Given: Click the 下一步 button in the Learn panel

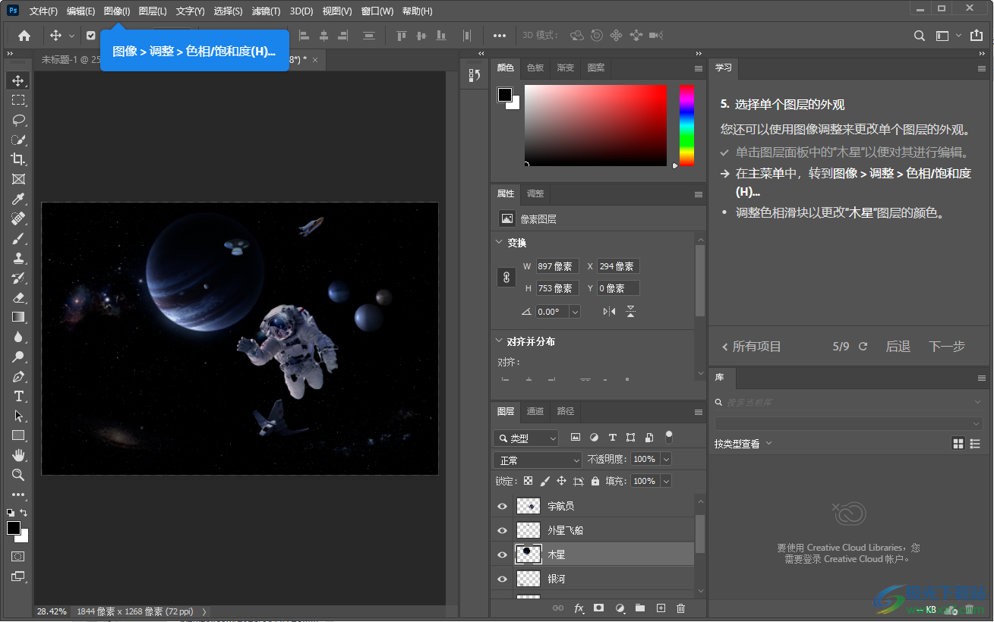Looking at the screenshot, I should (x=946, y=346).
